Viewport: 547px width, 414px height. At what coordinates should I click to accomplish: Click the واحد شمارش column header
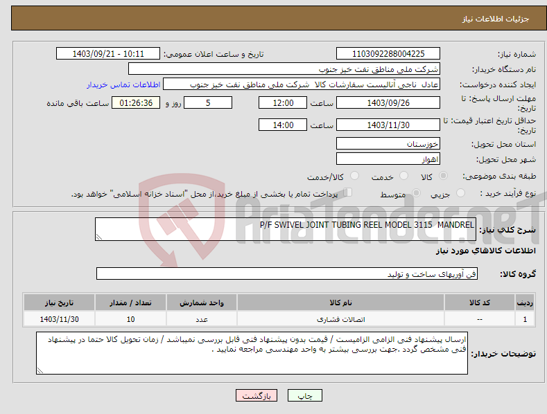point(202,303)
